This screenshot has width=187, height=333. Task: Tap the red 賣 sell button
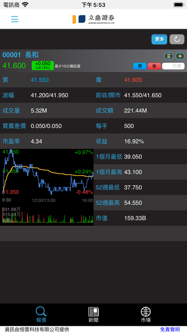[x=154, y=66]
